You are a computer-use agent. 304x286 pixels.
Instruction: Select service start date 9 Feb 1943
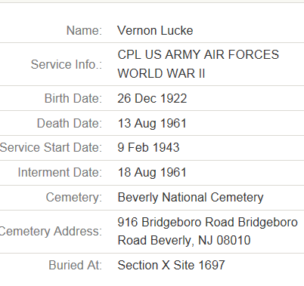click(x=148, y=147)
